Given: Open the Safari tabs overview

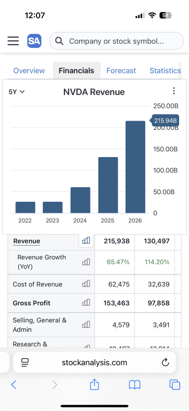Looking at the screenshot, I should pyautogui.click(x=175, y=384).
